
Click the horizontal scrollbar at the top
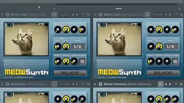(118, 9)
